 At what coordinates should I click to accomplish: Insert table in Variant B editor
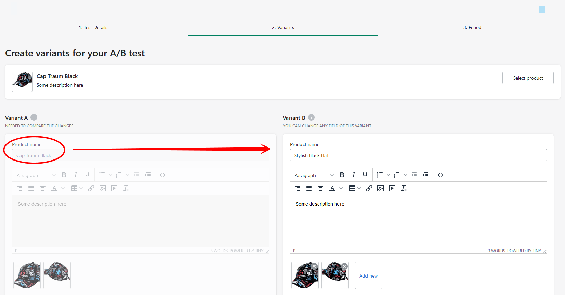[352, 188]
